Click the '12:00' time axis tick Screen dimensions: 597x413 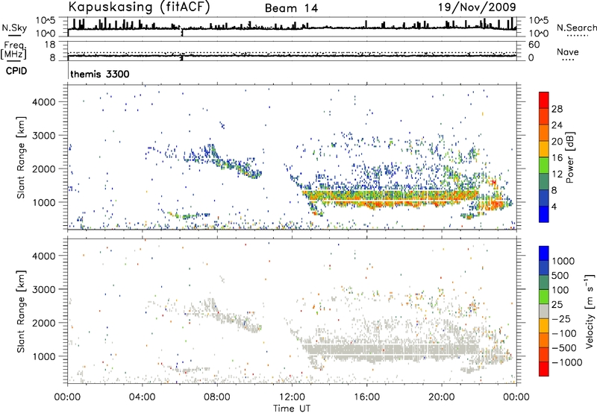[292, 397]
